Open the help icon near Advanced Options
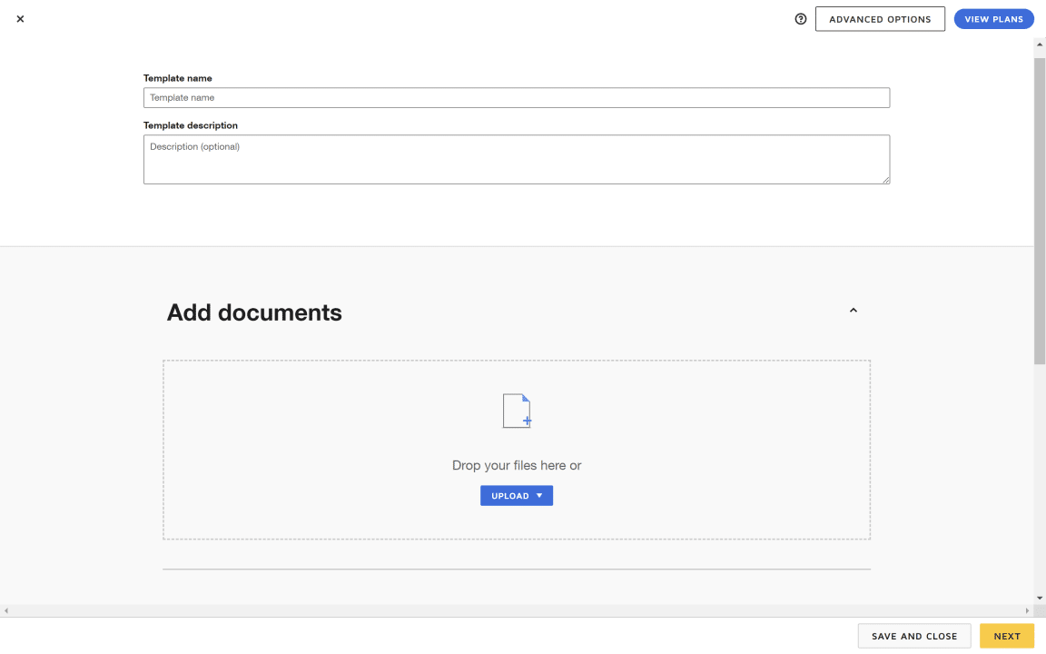This screenshot has height=654, width=1046. (800, 18)
